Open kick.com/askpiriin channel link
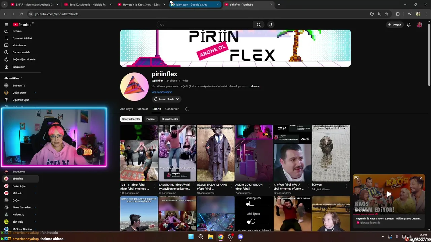Image resolution: width=431 pixels, height=242 pixels. pos(162,92)
